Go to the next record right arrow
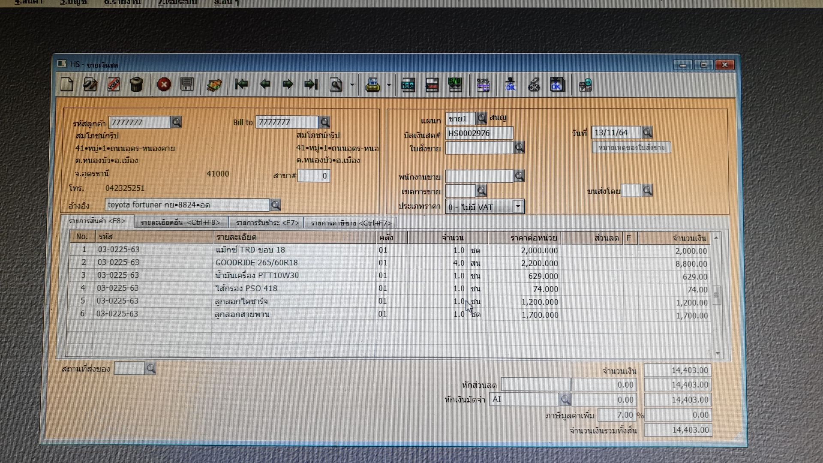 point(288,84)
